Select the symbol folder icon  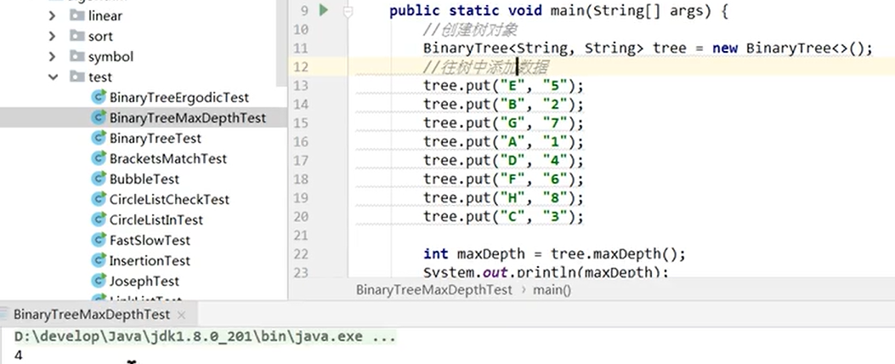[77, 56]
